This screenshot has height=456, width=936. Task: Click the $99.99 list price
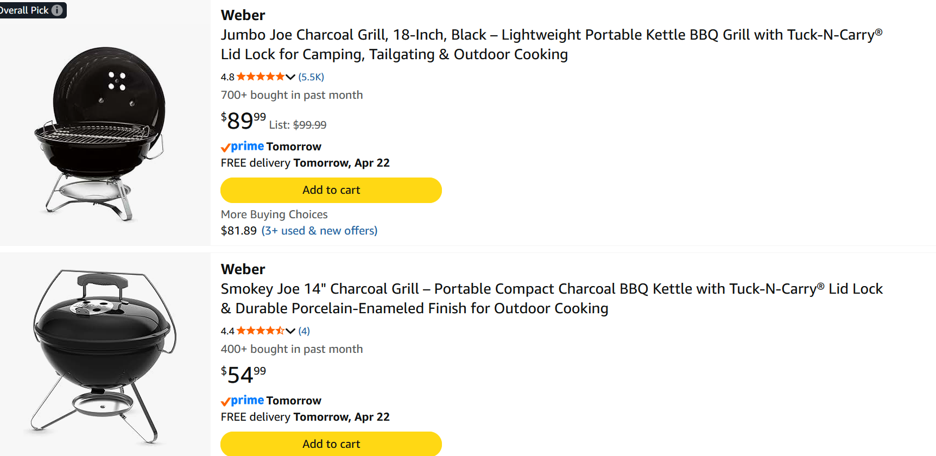(x=309, y=125)
